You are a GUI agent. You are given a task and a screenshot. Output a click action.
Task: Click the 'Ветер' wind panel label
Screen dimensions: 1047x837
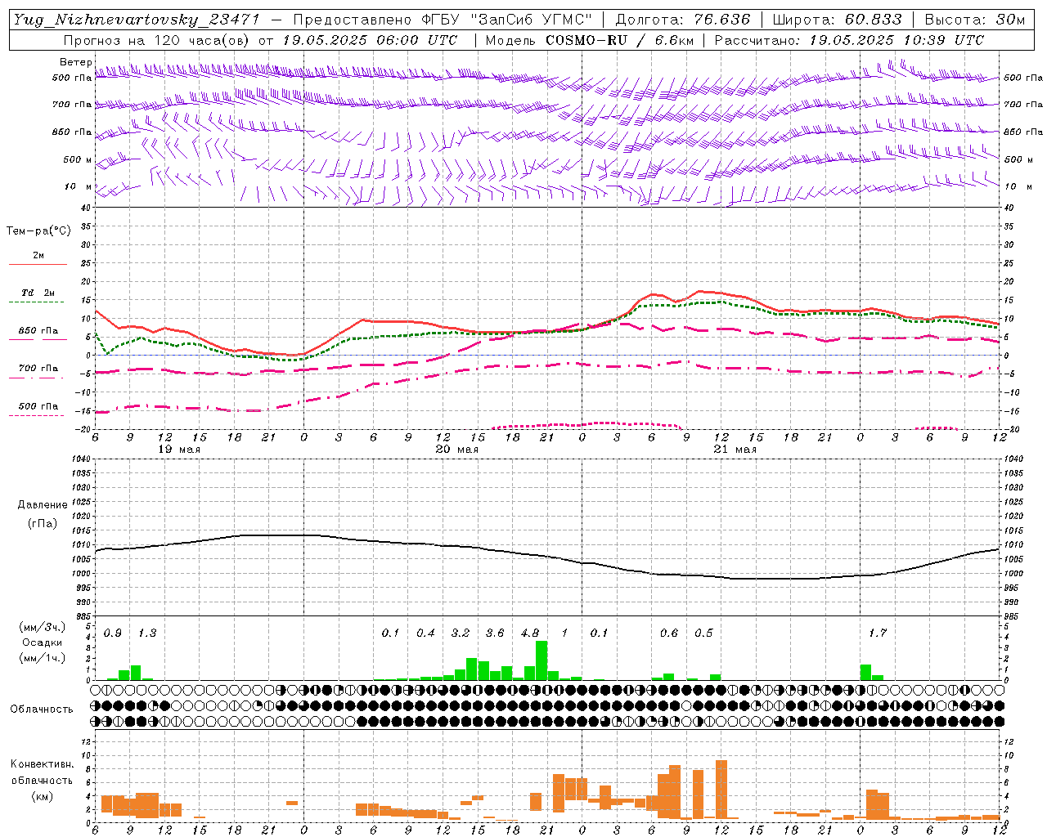click(x=75, y=62)
